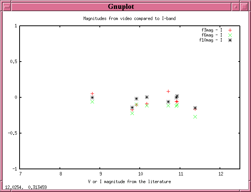Click the x-axis label 'V or I magnitude from the literature'
Screen dimensions: 251x192
point(129,182)
